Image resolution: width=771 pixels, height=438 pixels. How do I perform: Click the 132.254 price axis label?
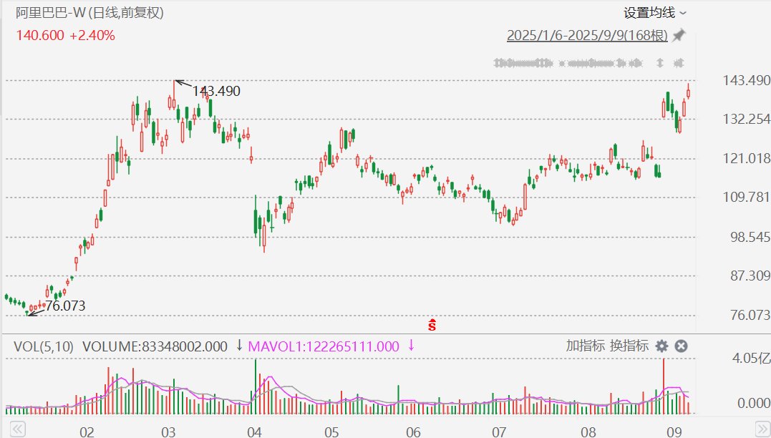pos(745,119)
